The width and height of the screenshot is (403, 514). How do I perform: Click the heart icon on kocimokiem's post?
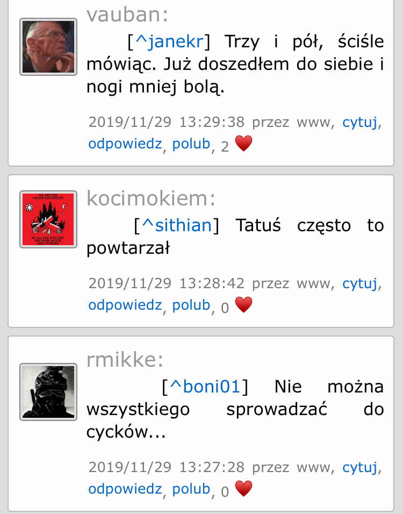coord(244,305)
